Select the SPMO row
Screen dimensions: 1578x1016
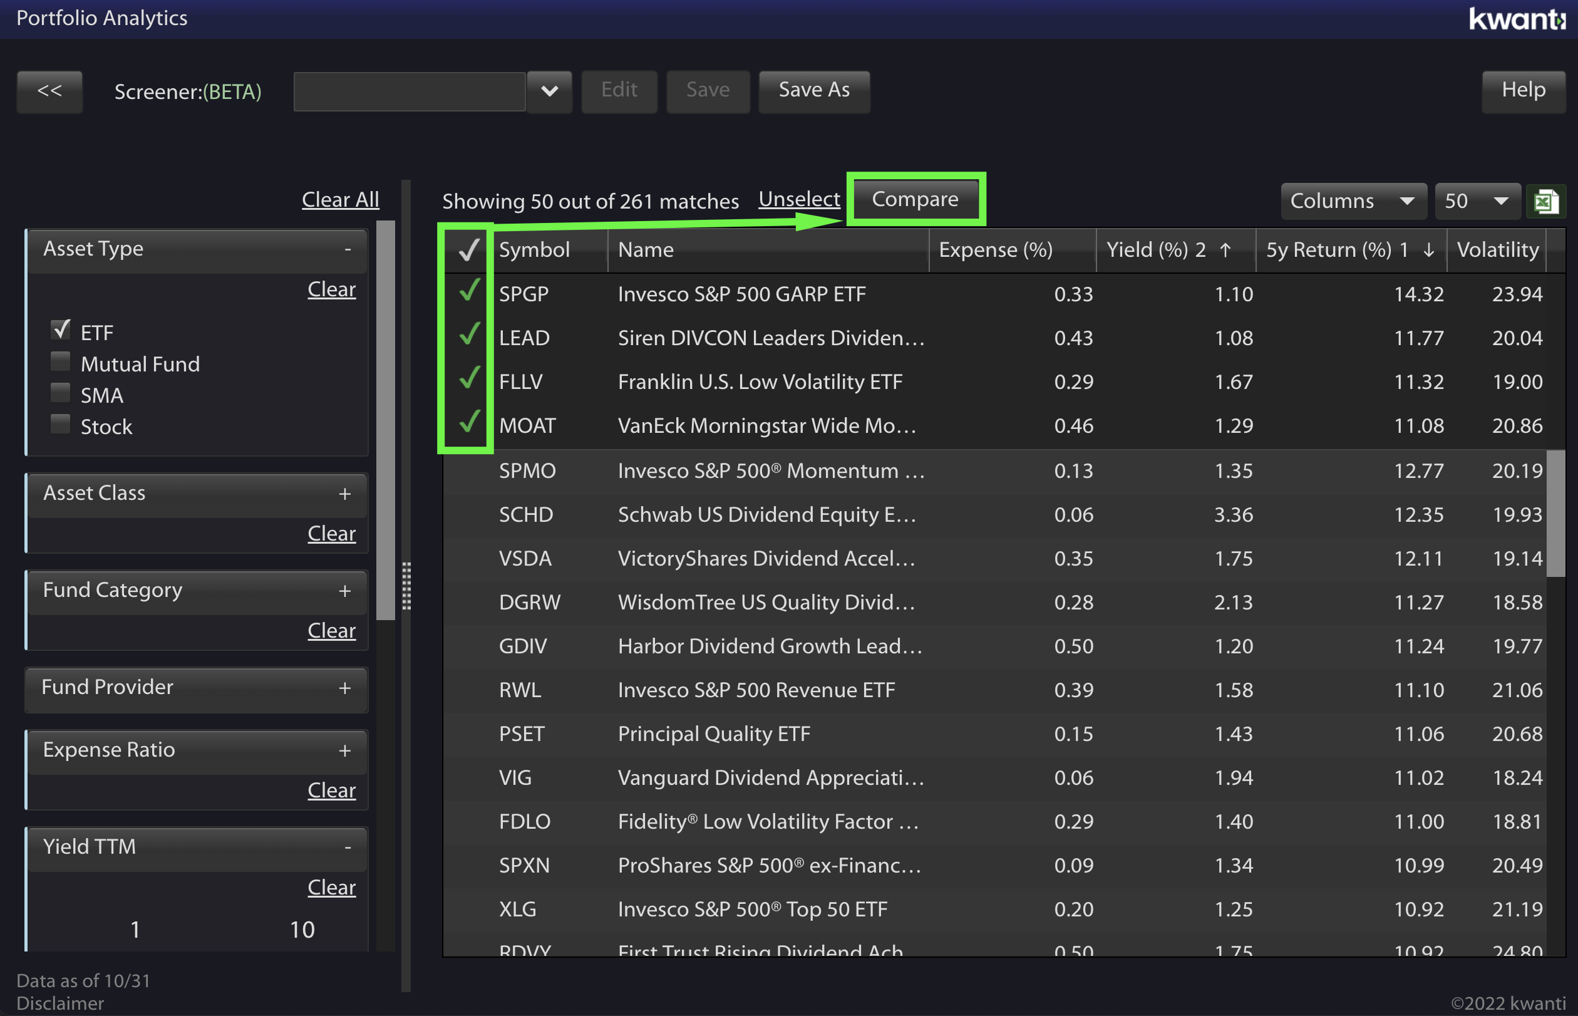click(994, 471)
